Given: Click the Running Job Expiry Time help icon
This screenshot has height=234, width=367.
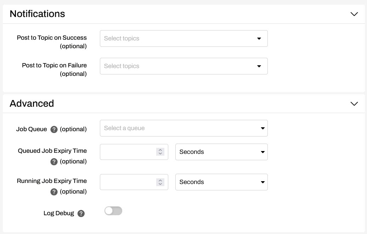Looking at the screenshot, I should [x=54, y=192].
